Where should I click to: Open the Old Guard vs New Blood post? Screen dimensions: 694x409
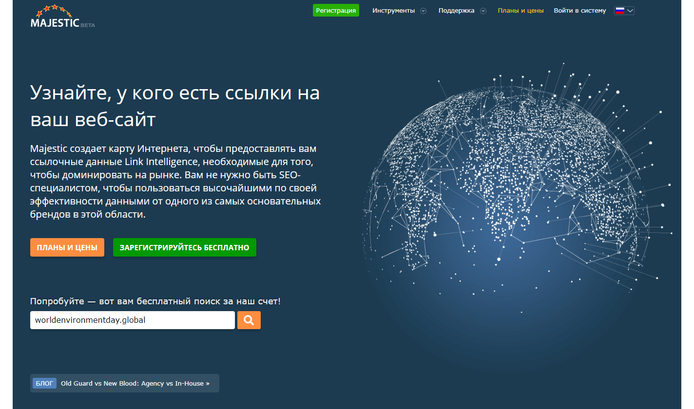[x=135, y=383]
